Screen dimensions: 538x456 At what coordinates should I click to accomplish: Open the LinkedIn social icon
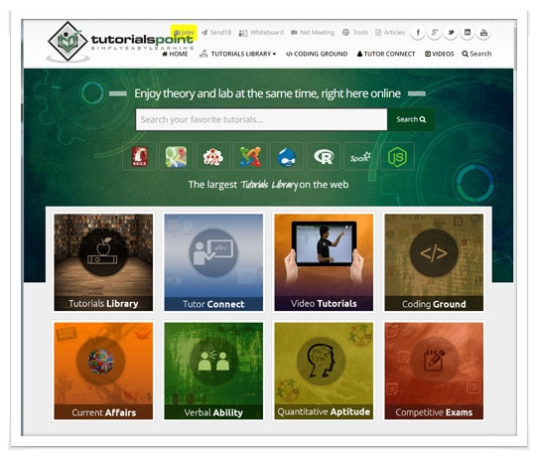467,33
